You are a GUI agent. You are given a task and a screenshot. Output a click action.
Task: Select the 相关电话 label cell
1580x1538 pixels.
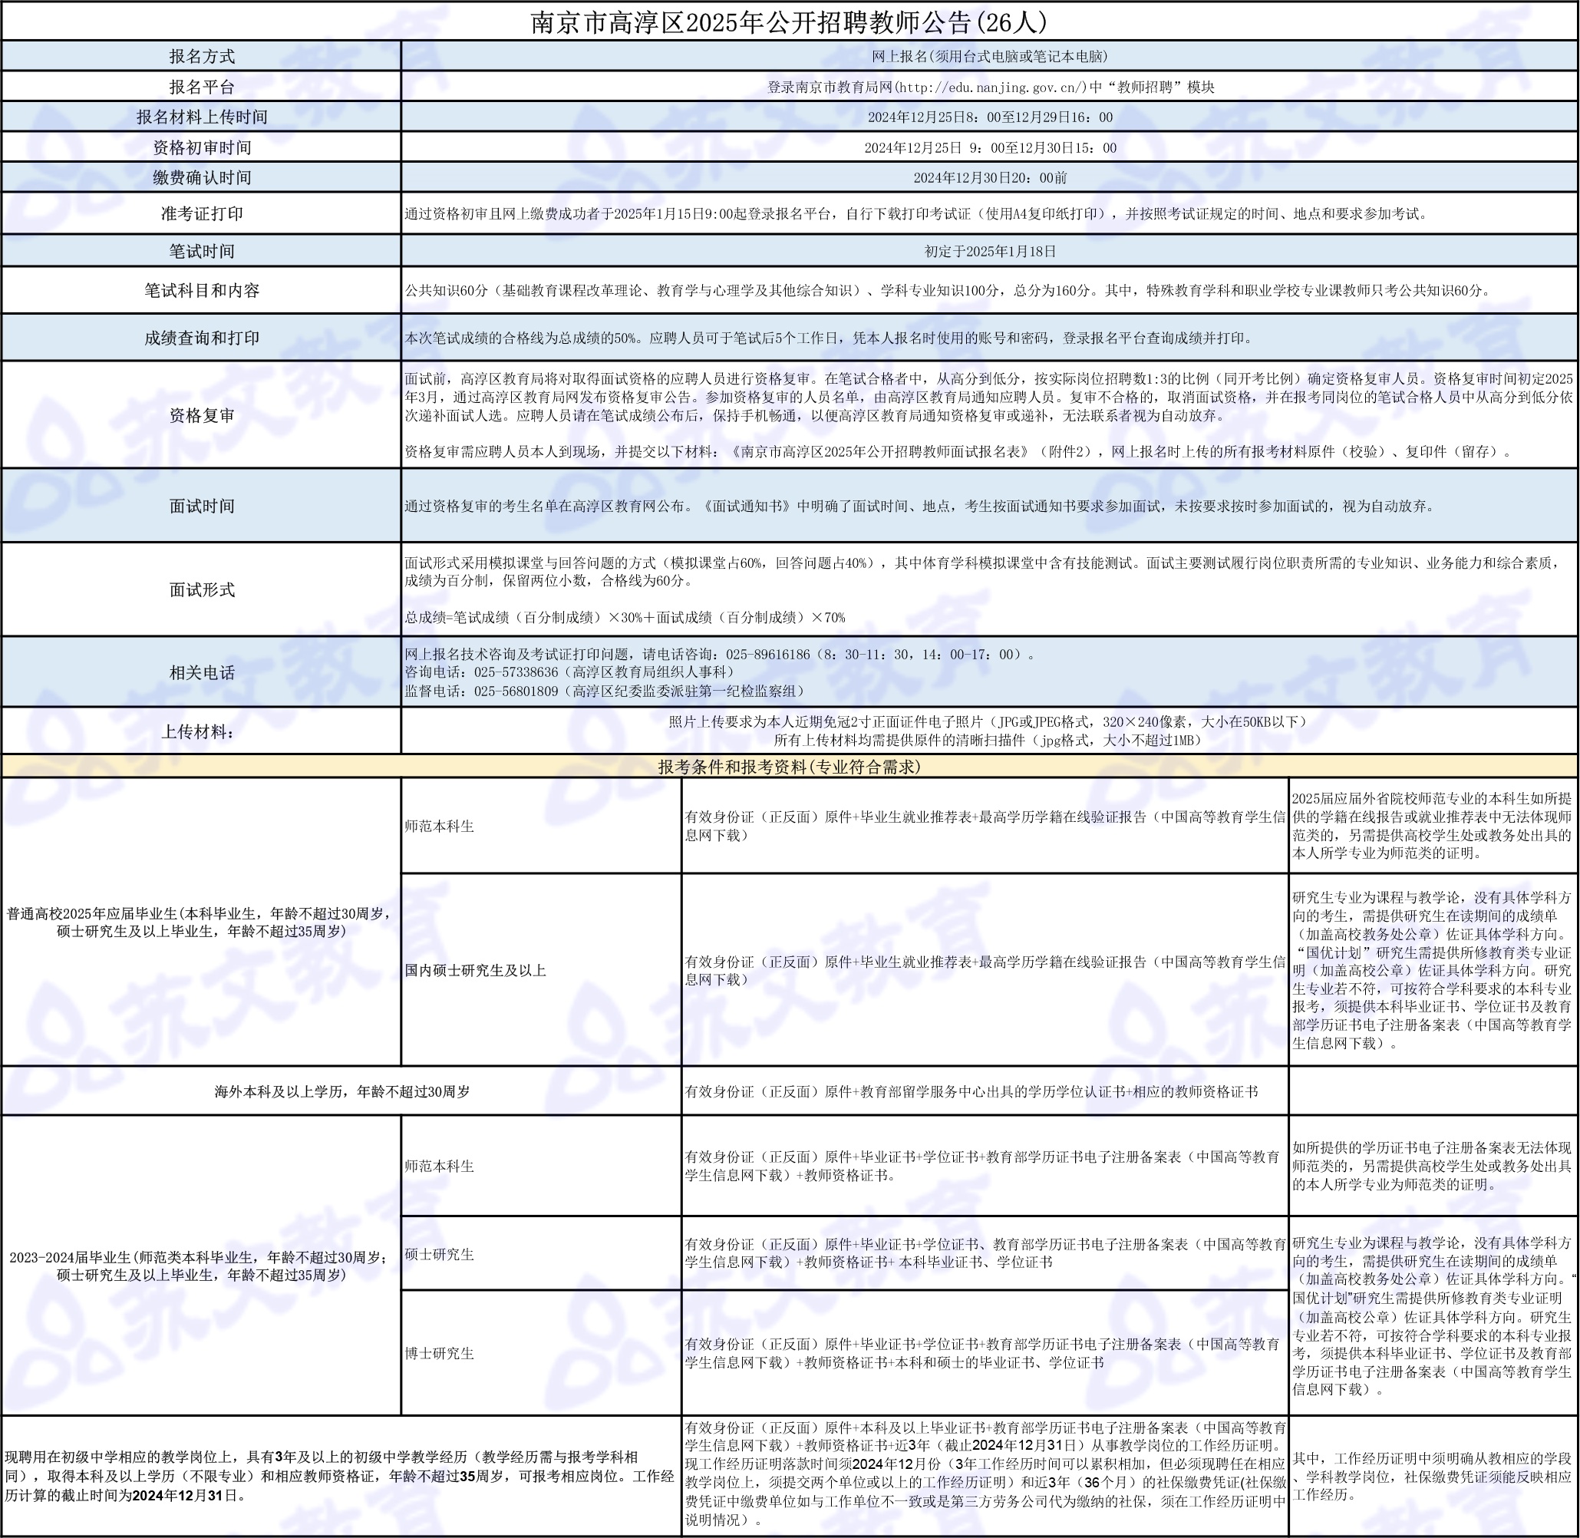(201, 672)
